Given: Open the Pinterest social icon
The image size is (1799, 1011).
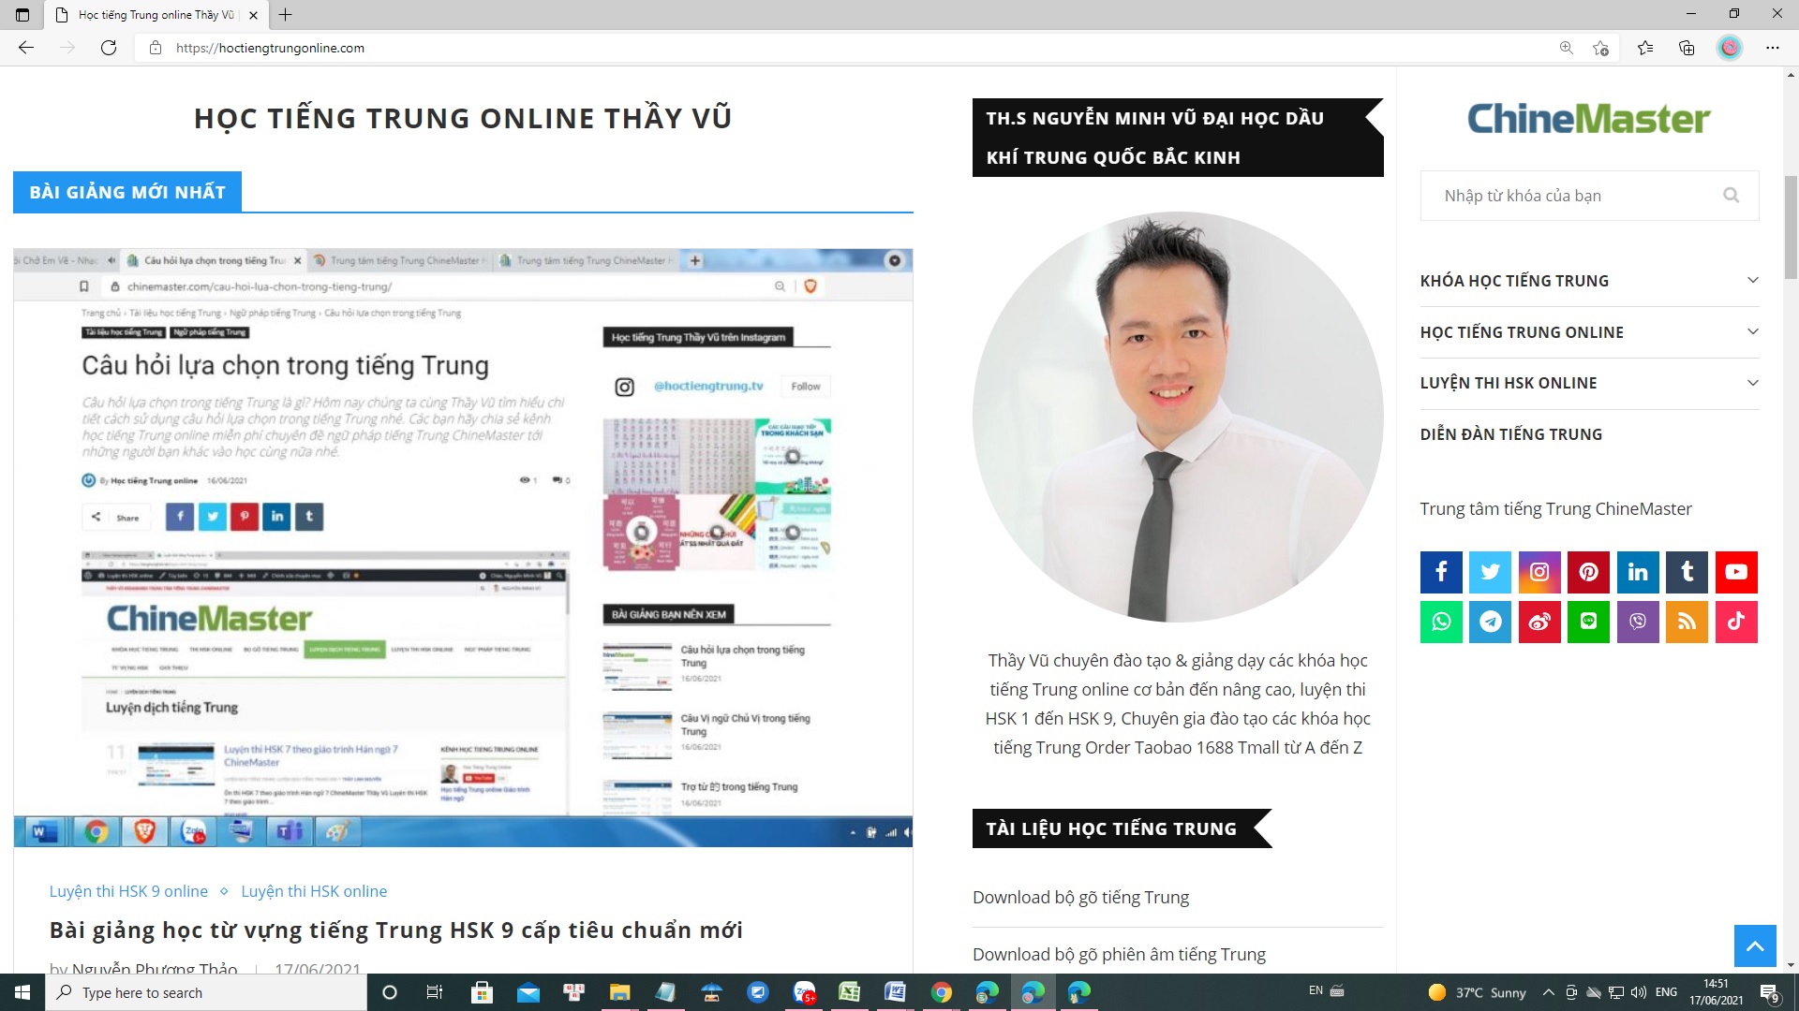Looking at the screenshot, I should pos(1588,572).
